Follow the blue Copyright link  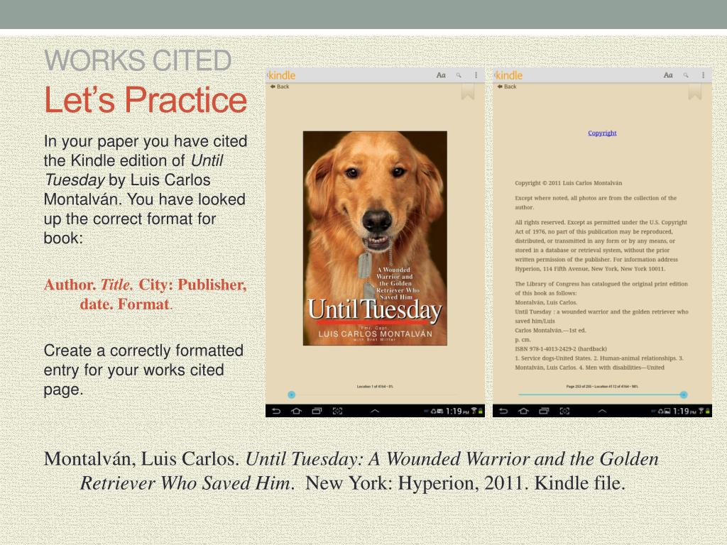[x=602, y=133]
